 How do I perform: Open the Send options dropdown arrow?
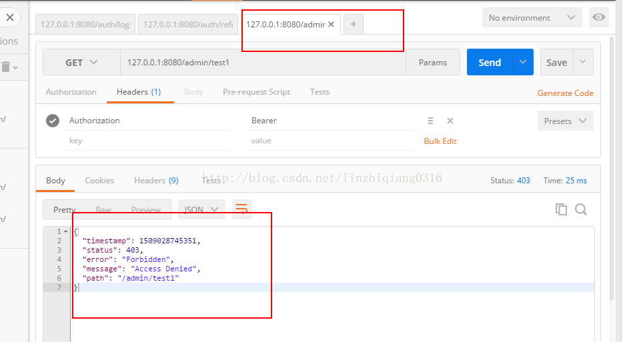click(523, 62)
